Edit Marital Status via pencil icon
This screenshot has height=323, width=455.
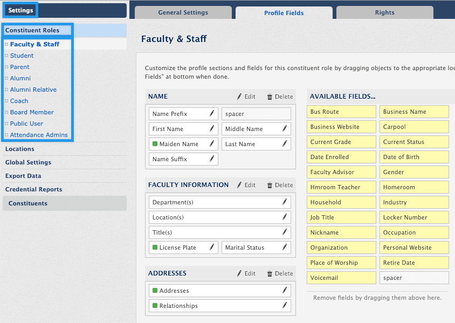[x=285, y=248]
